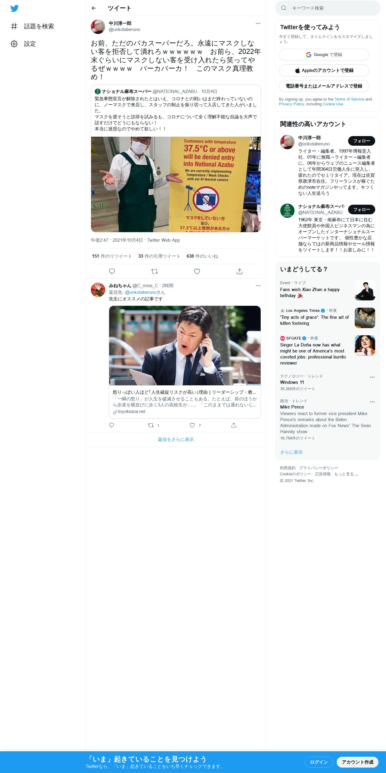Open みねちゃん @C_mine_C name link
The height and width of the screenshot is (773, 386).
tap(133, 286)
